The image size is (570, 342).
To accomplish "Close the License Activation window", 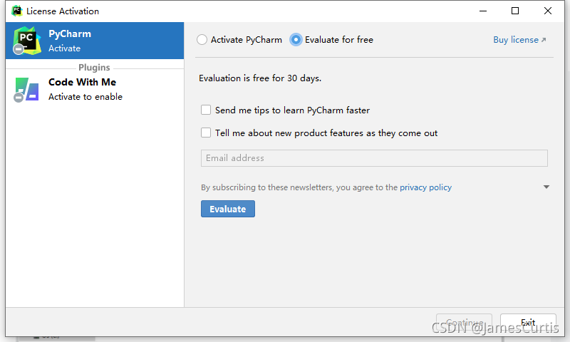I will (547, 11).
